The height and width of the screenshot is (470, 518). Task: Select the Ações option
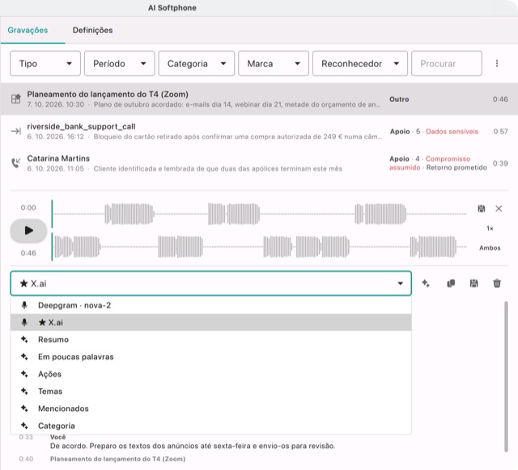click(x=210, y=374)
